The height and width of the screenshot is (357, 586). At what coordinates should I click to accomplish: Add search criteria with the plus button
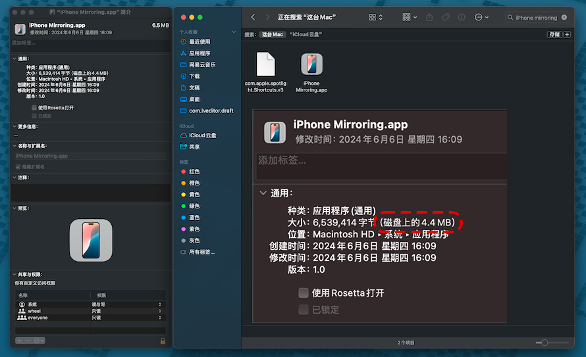(x=568, y=34)
